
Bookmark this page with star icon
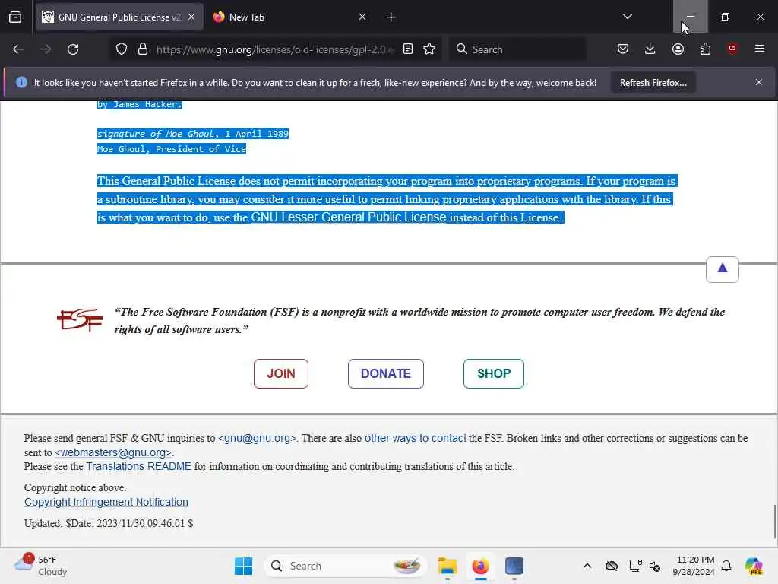[430, 49]
